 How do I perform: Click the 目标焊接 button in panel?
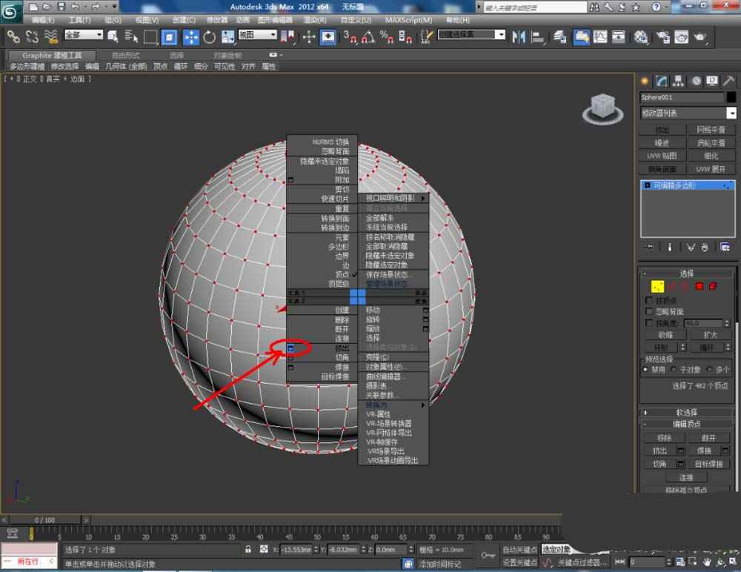(711, 464)
